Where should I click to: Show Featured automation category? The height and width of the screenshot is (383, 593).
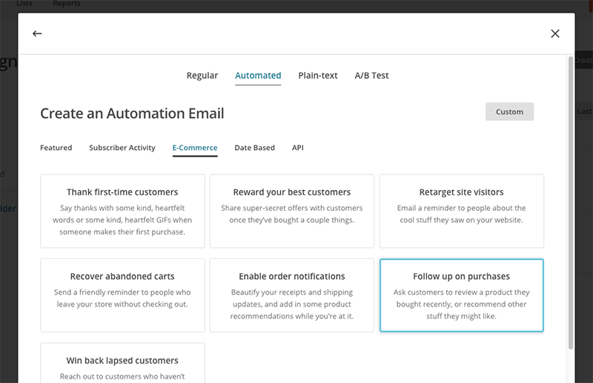(x=56, y=148)
